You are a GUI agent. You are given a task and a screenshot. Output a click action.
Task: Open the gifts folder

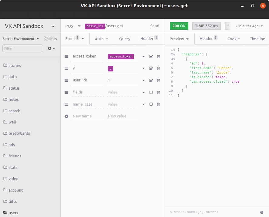tap(10, 201)
